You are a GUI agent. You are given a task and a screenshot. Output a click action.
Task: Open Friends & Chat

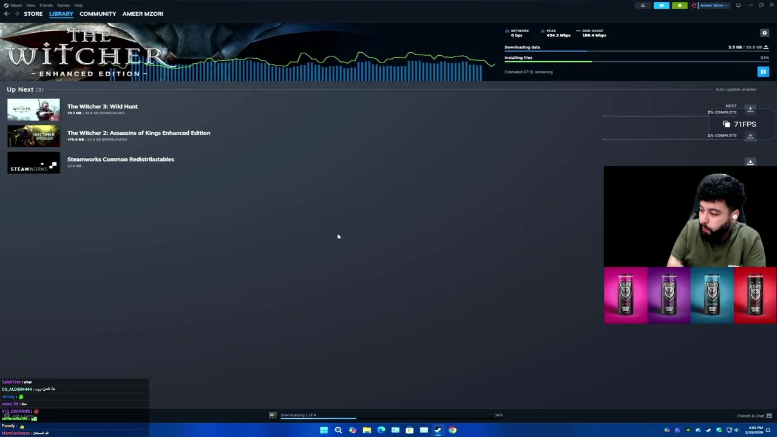point(754,416)
